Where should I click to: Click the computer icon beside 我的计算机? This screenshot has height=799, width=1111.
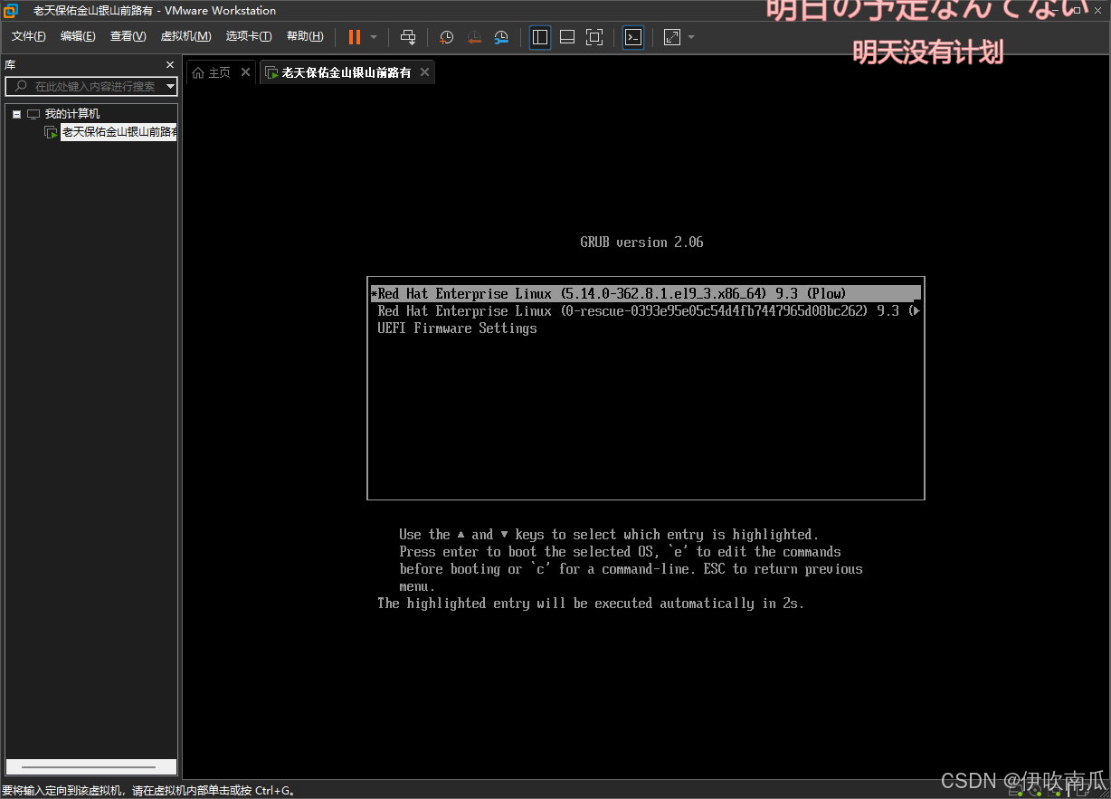pos(33,114)
